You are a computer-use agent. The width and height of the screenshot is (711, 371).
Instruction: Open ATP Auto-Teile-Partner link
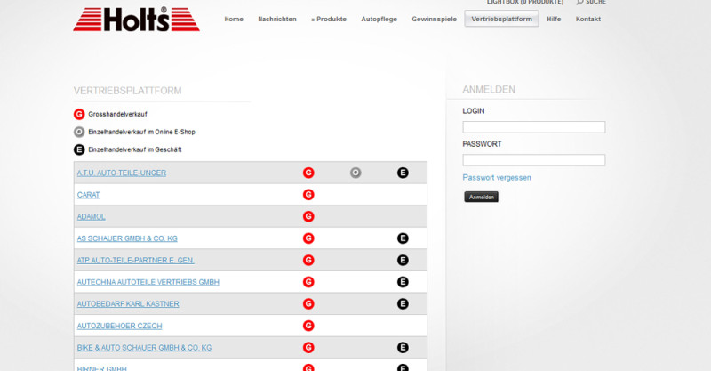(x=135, y=260)
